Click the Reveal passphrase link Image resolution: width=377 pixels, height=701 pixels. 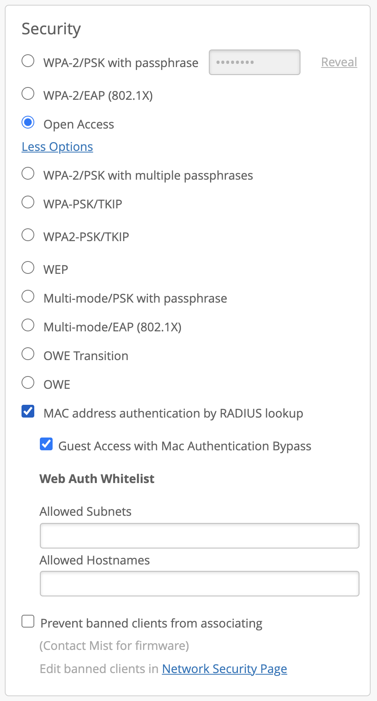tap(339, 62)
